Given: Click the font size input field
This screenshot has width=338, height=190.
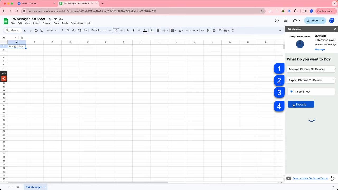Looking at the screenshot, I should tap(116, 30).
